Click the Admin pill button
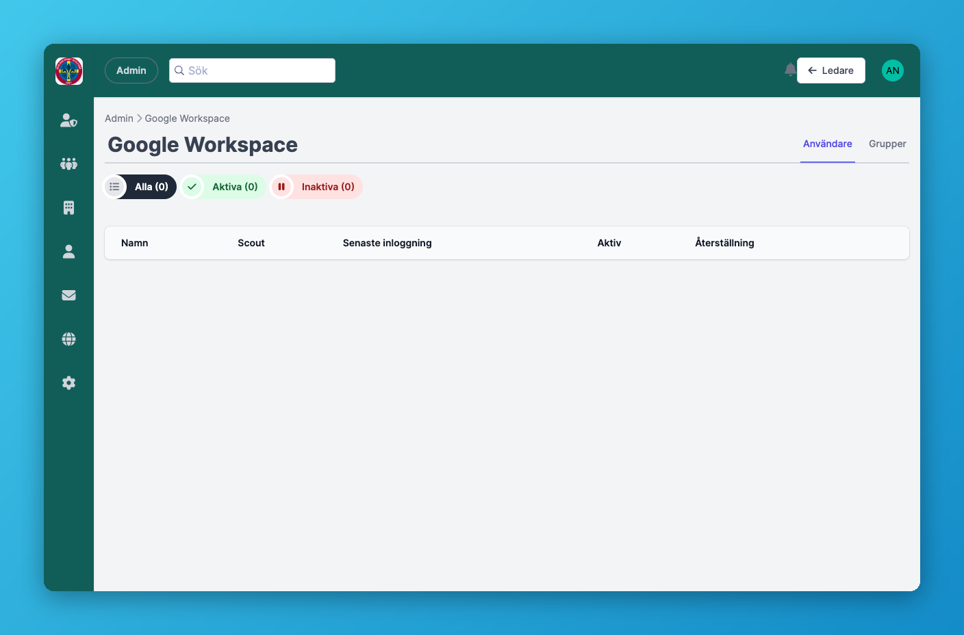 (x=131, y=70)
